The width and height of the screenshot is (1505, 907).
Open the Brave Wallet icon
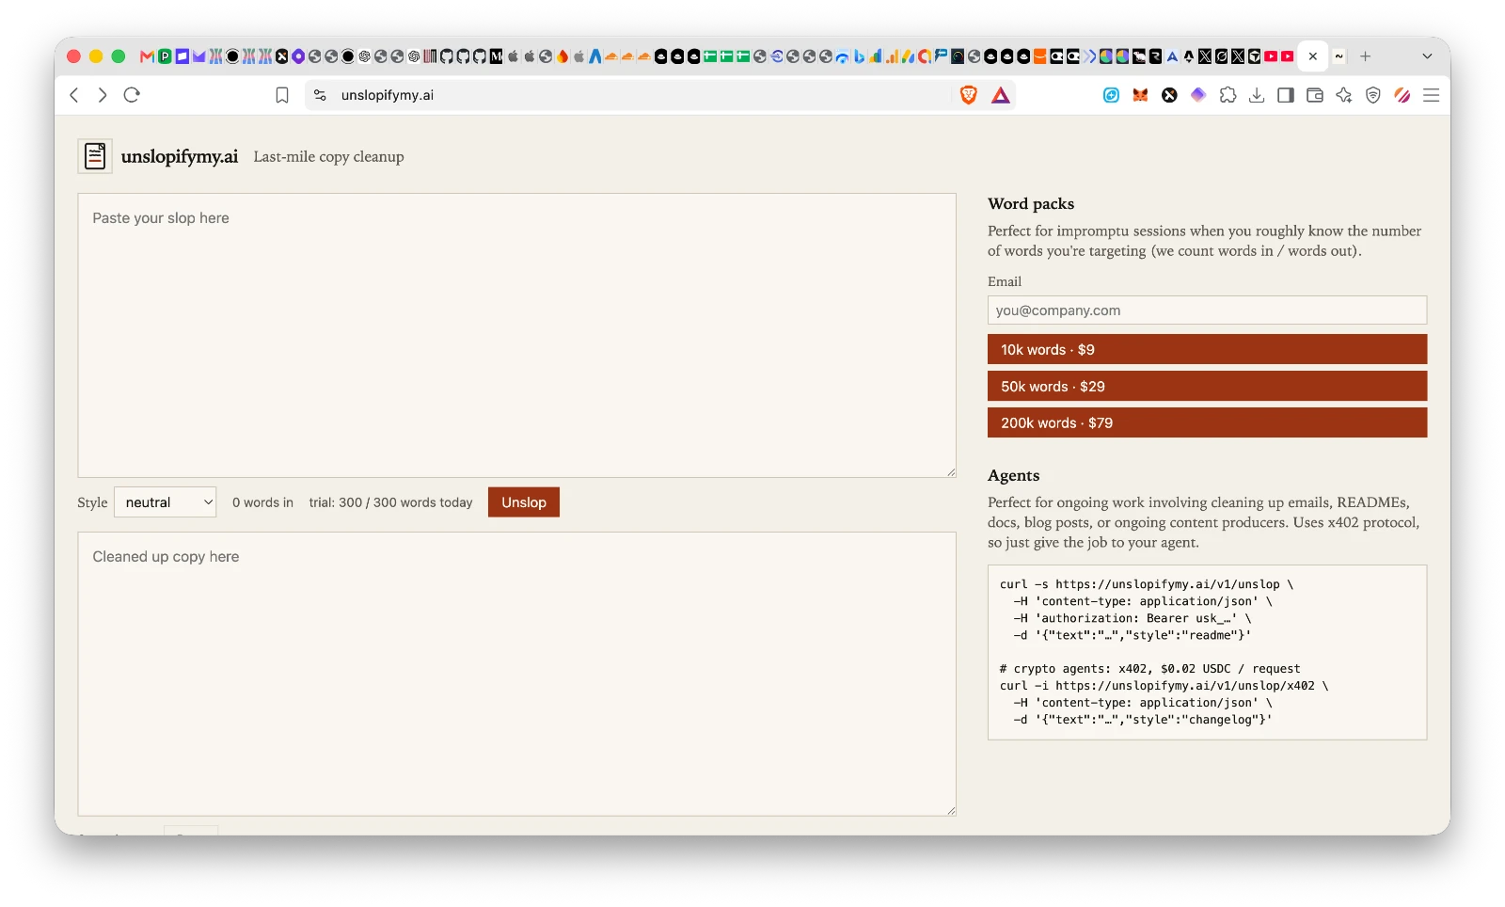pos(1315,95)
